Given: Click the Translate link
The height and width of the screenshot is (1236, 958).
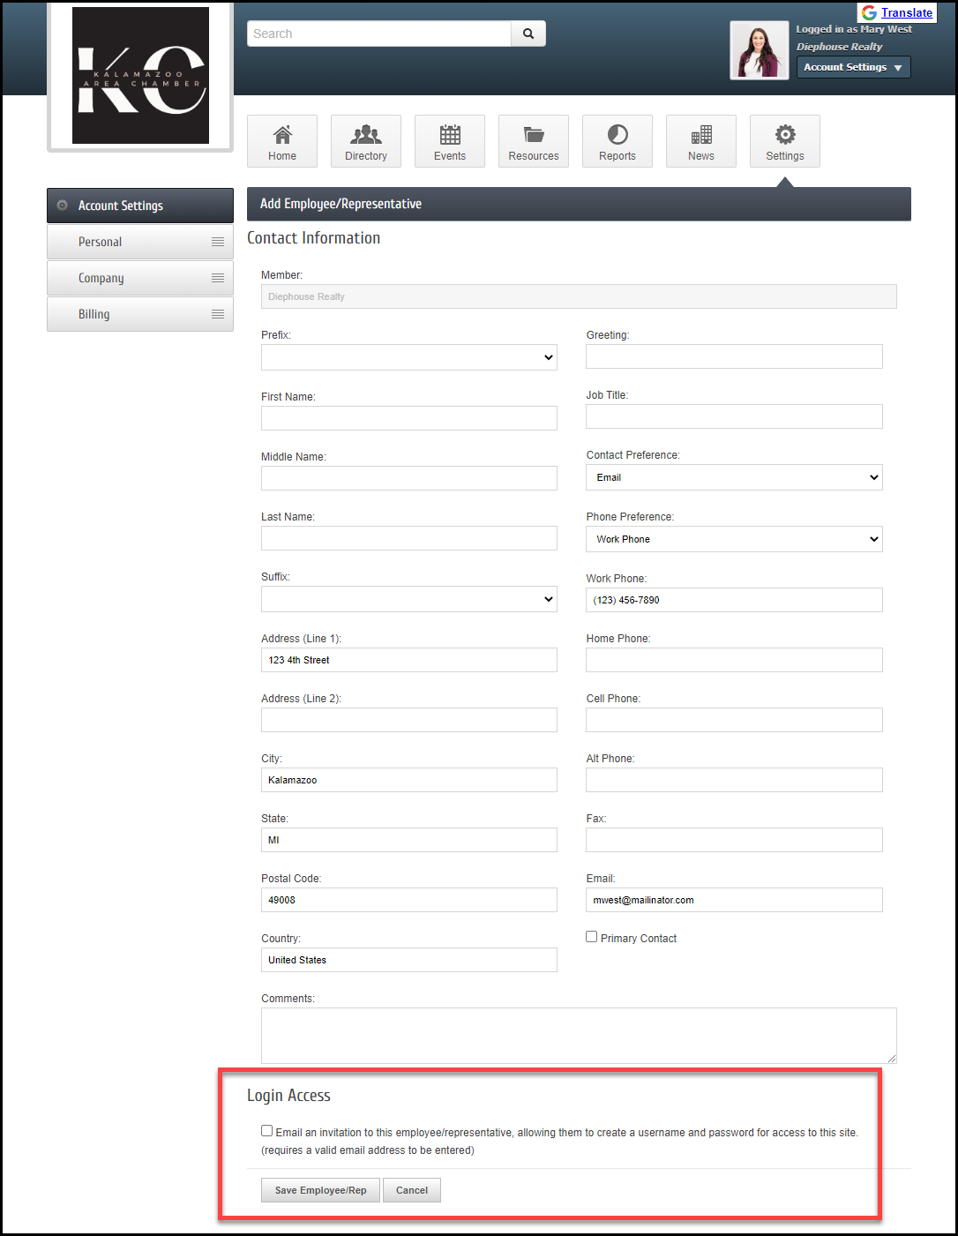Looking at the screenshot, I should tap(906, 12).
